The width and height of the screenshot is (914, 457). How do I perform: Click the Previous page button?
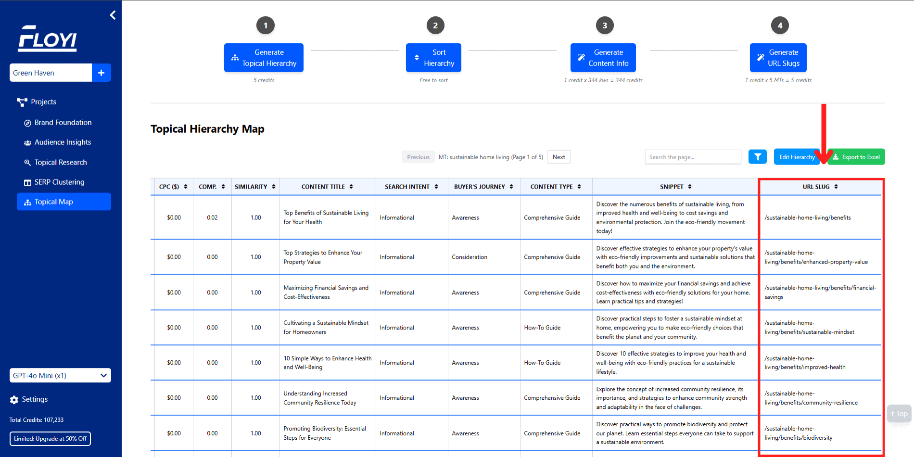click(x=418, y=157)
